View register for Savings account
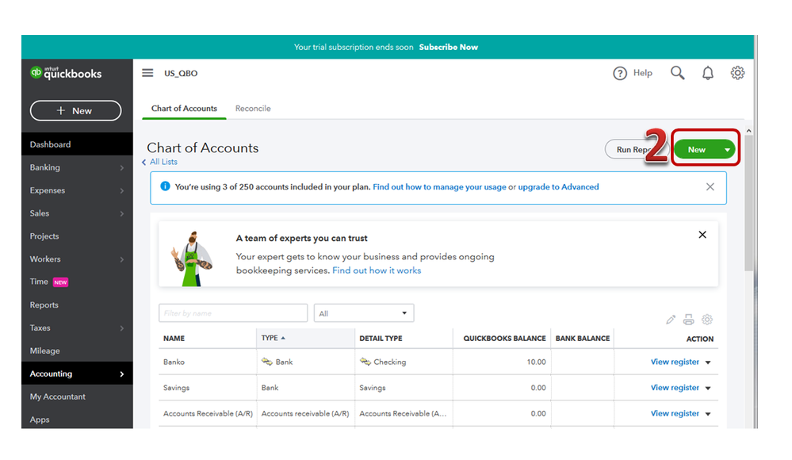 tap(675, 388)
